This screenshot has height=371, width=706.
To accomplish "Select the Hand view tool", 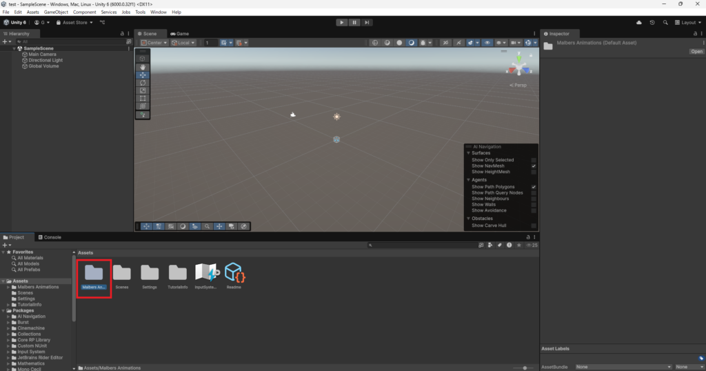I will (x=143, y=67).
